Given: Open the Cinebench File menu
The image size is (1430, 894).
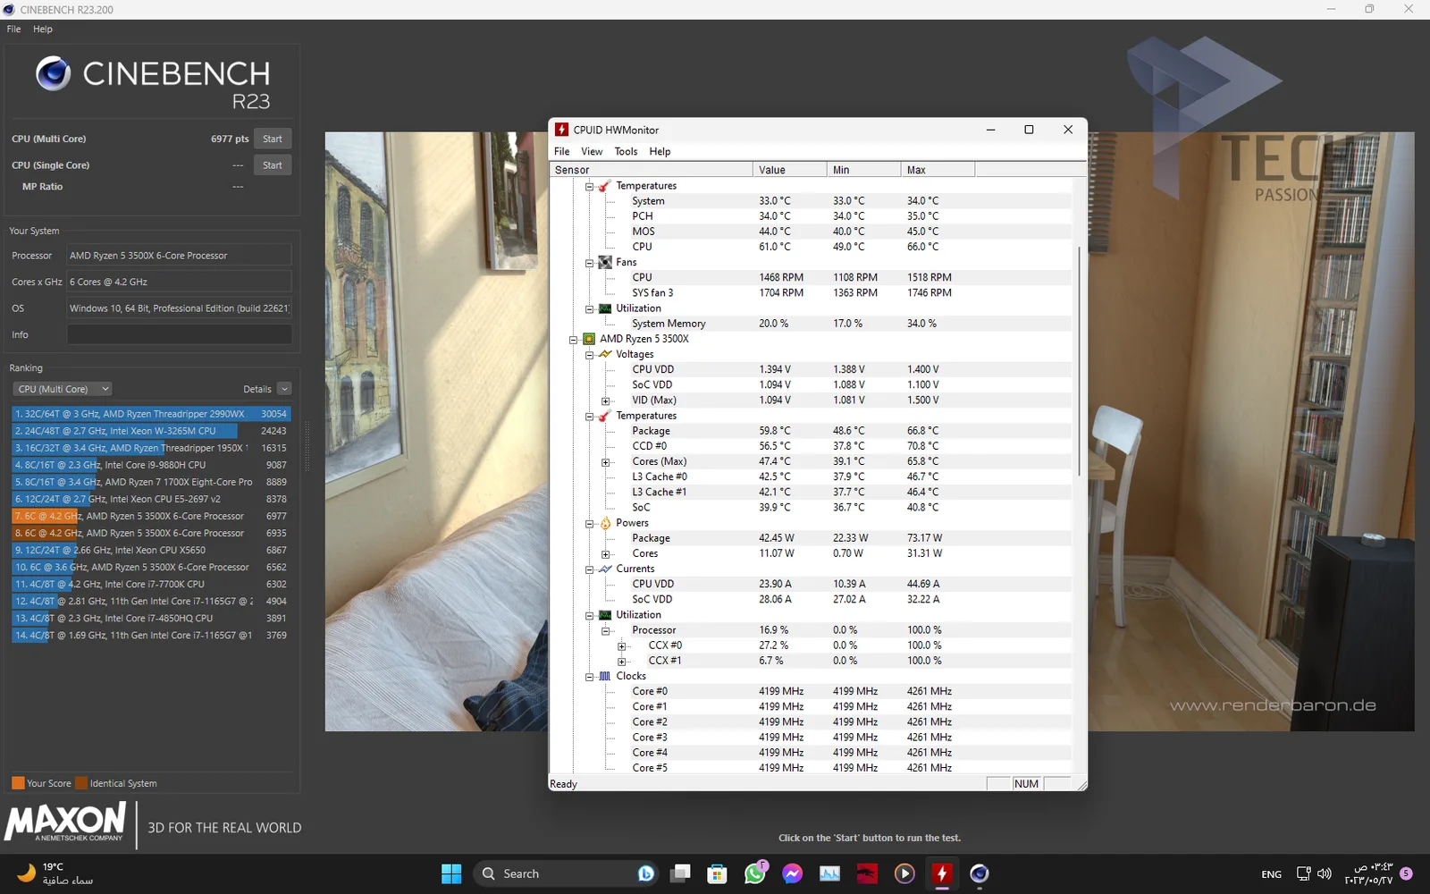Looking at the screenshot, I should pos(13,29).
